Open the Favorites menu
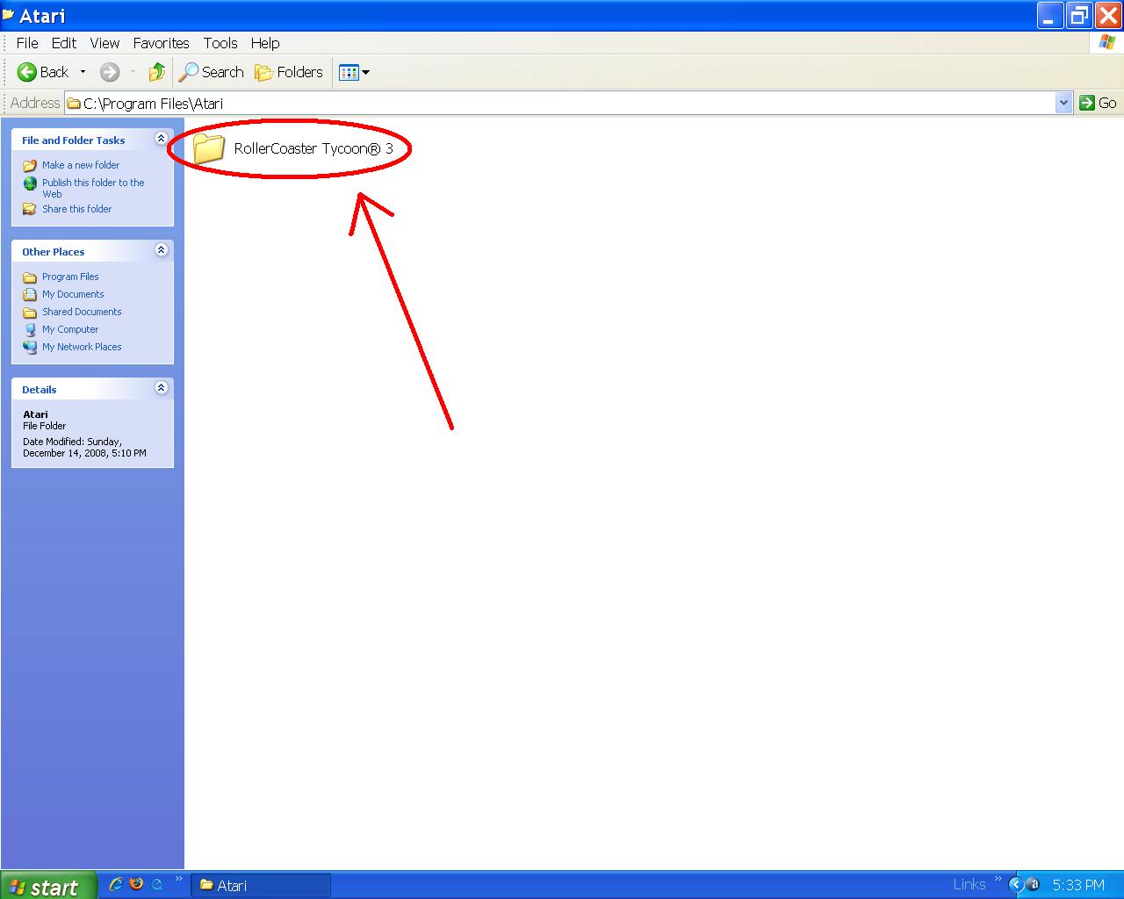 click(x=161, y=43)
